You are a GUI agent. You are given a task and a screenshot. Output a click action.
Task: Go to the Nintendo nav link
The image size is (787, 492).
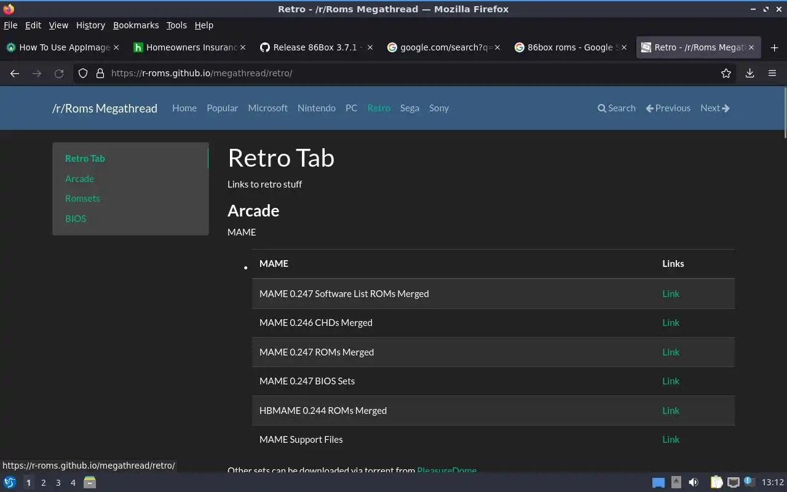tap(317, 108)
